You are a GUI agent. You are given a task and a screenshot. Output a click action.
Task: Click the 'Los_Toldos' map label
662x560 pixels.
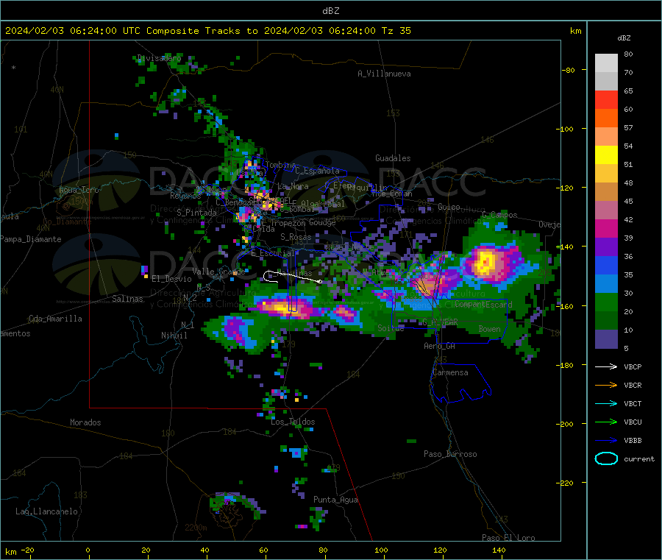tap(293, 422)
